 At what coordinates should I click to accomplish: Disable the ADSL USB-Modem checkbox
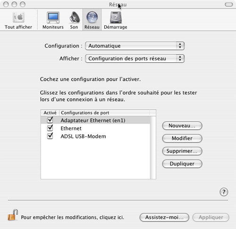[50, 136]
